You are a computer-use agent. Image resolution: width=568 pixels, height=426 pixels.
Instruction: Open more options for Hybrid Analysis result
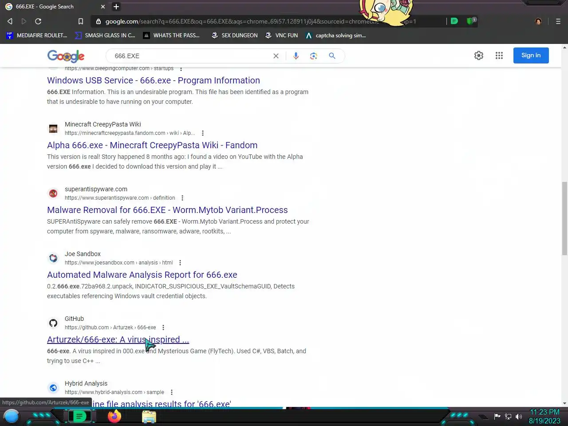(172, 392)
